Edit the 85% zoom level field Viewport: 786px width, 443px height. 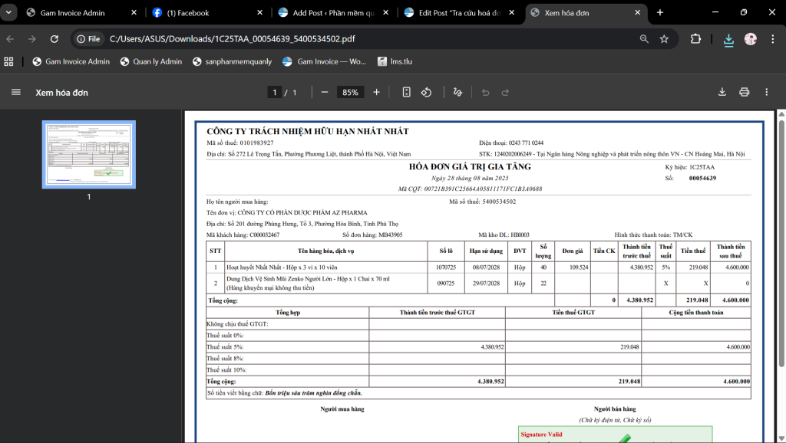[x=350, y=92]
